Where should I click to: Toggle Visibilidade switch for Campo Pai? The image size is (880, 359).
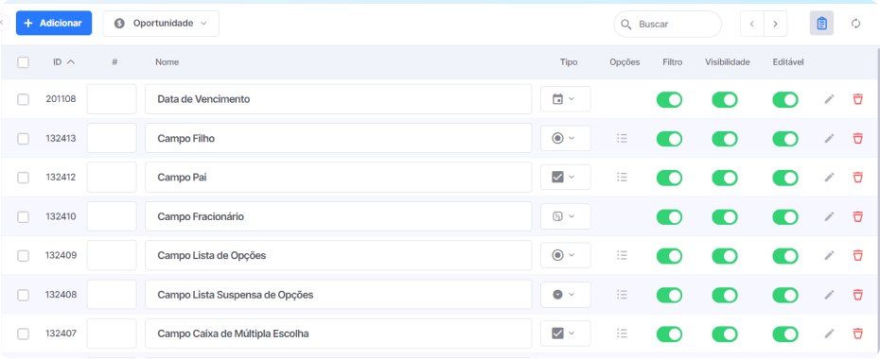[725, 179]
